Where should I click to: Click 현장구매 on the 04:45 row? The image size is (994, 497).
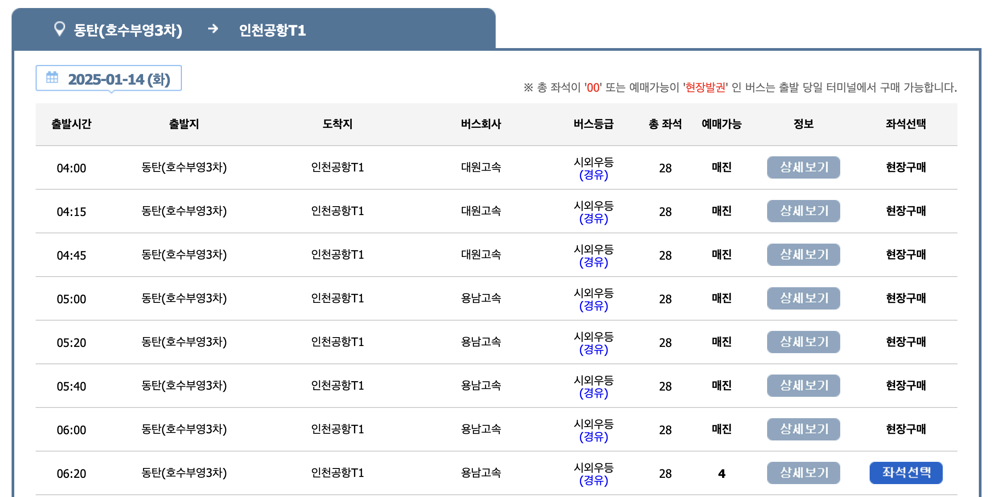point(906,255)
